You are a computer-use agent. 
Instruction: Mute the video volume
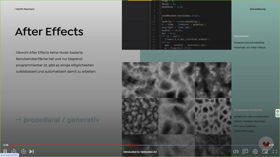[x=236, y=151]
